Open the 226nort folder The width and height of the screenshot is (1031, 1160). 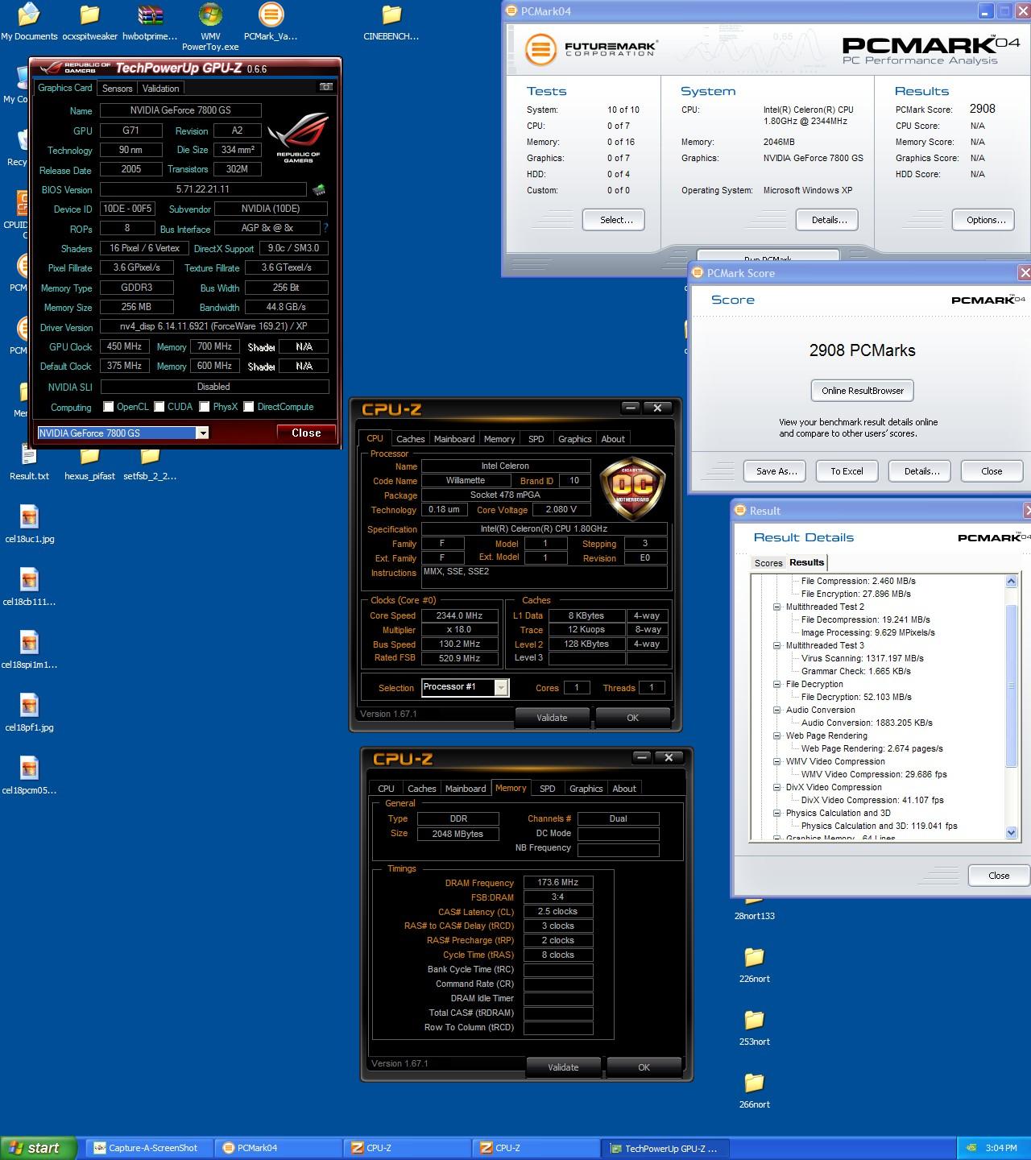coord(754,964)
